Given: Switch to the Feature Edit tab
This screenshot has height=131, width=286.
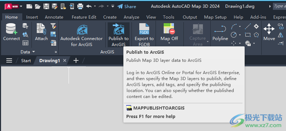Looking at the screenshot, I should tap(84, 17).
